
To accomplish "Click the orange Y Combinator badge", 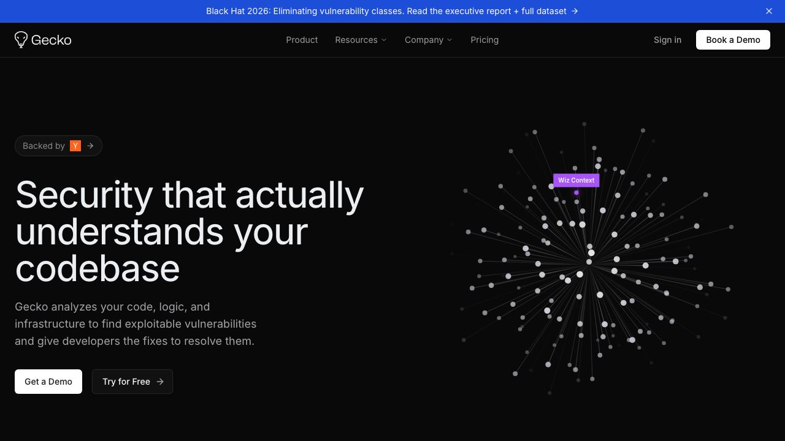I will [x=75, y=146].
